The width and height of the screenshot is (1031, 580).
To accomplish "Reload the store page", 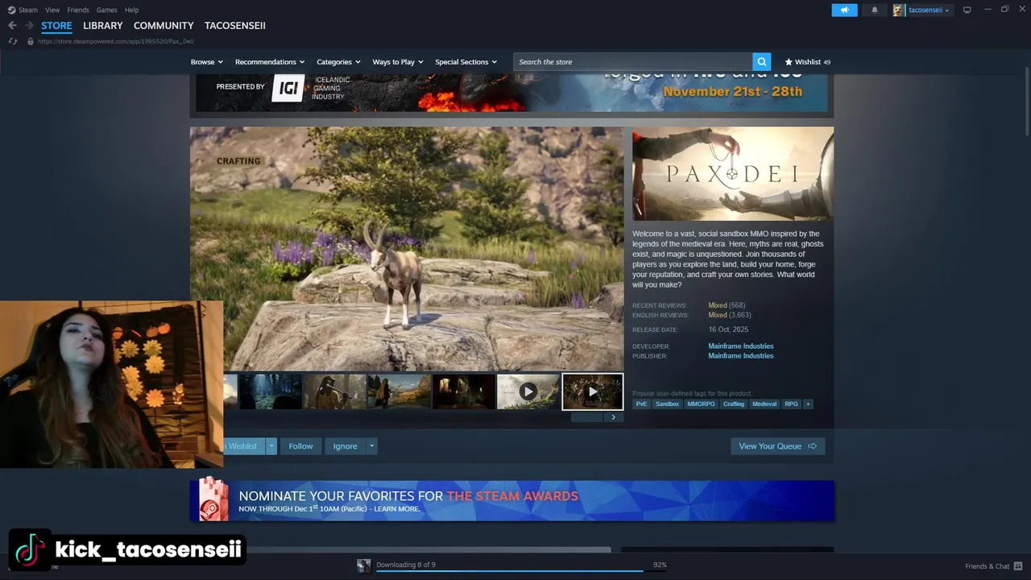I will click(x=13, y=41).
